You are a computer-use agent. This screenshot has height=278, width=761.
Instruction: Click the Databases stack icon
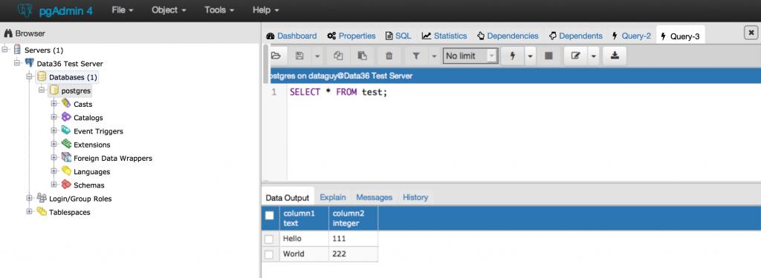tap(42, 77)
